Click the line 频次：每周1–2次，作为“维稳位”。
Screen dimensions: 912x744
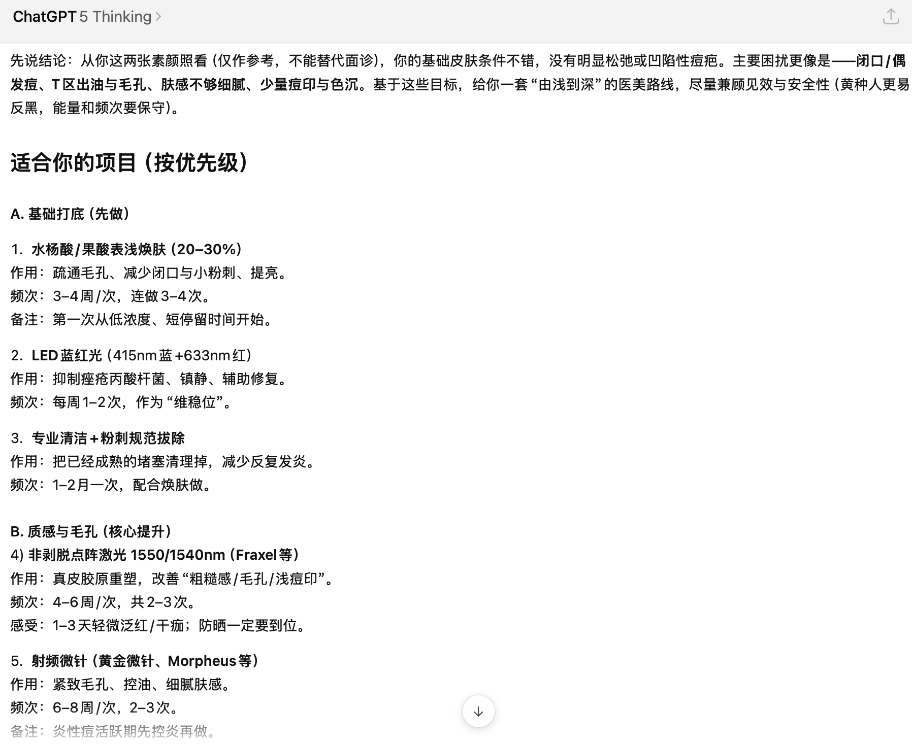[x=122, y=402]
